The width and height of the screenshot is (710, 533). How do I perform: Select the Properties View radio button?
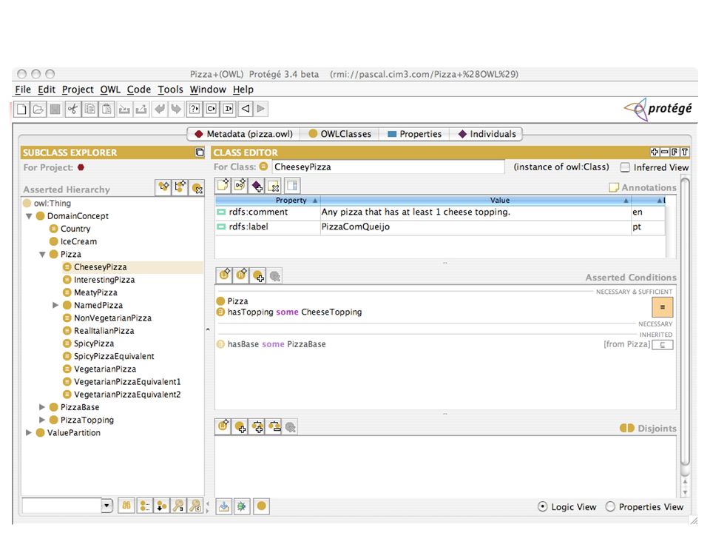(610, 506)
